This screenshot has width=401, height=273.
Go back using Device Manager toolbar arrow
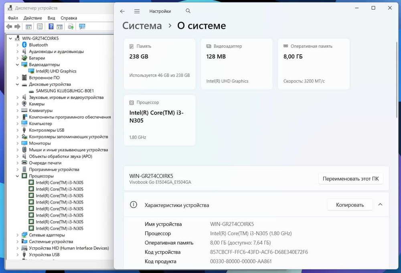pos(9,26)
